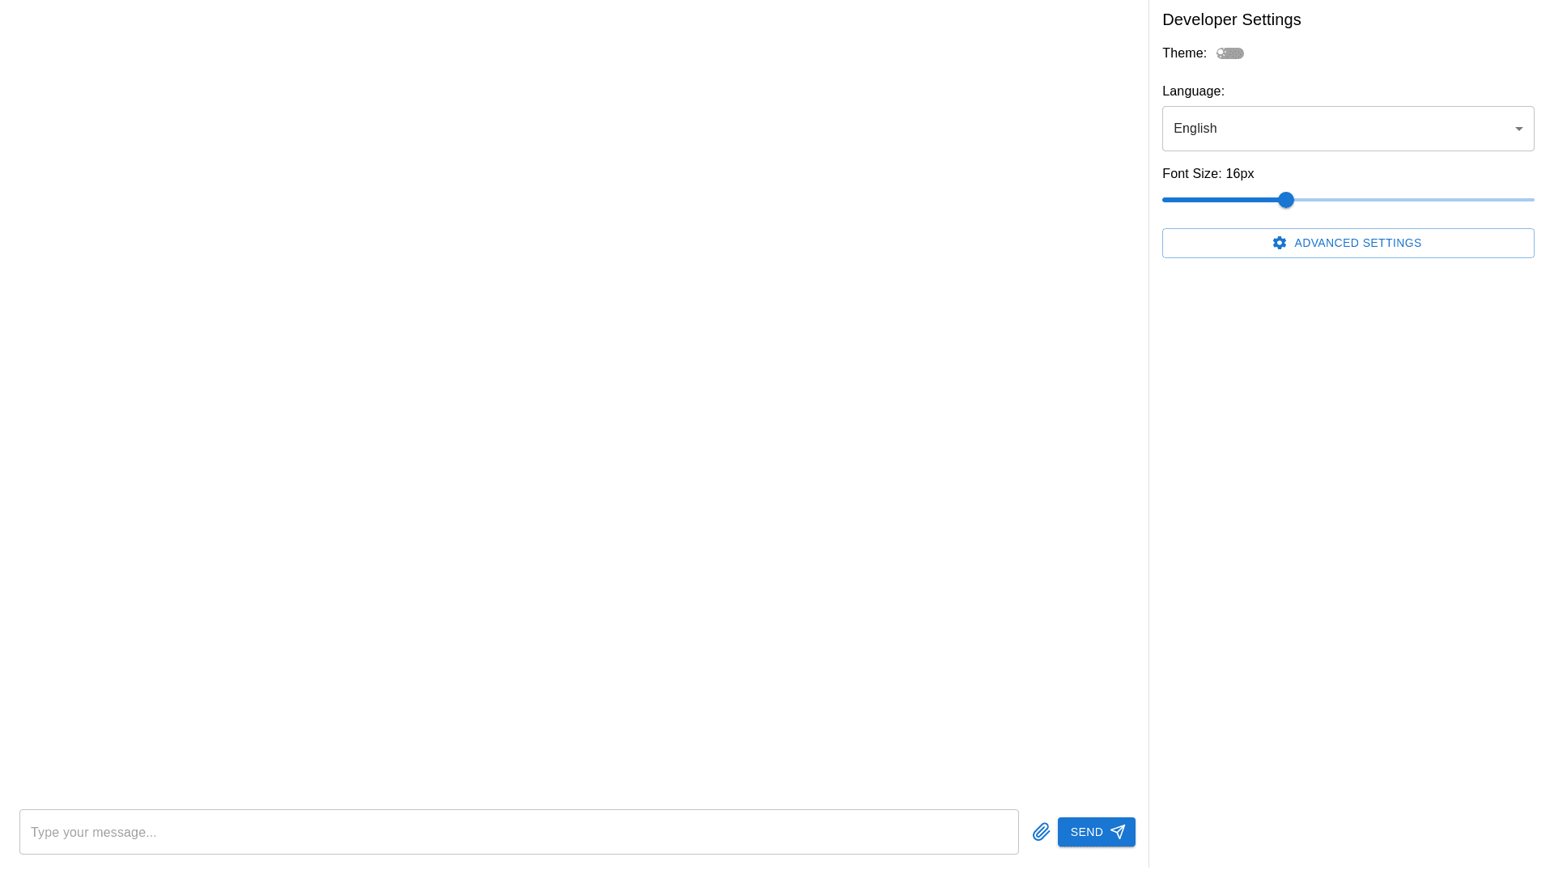The height and width of the screenshot is (874, 1554).
Task: Click the small knob of the Theme toggle
Action: tap(1221, 53)
